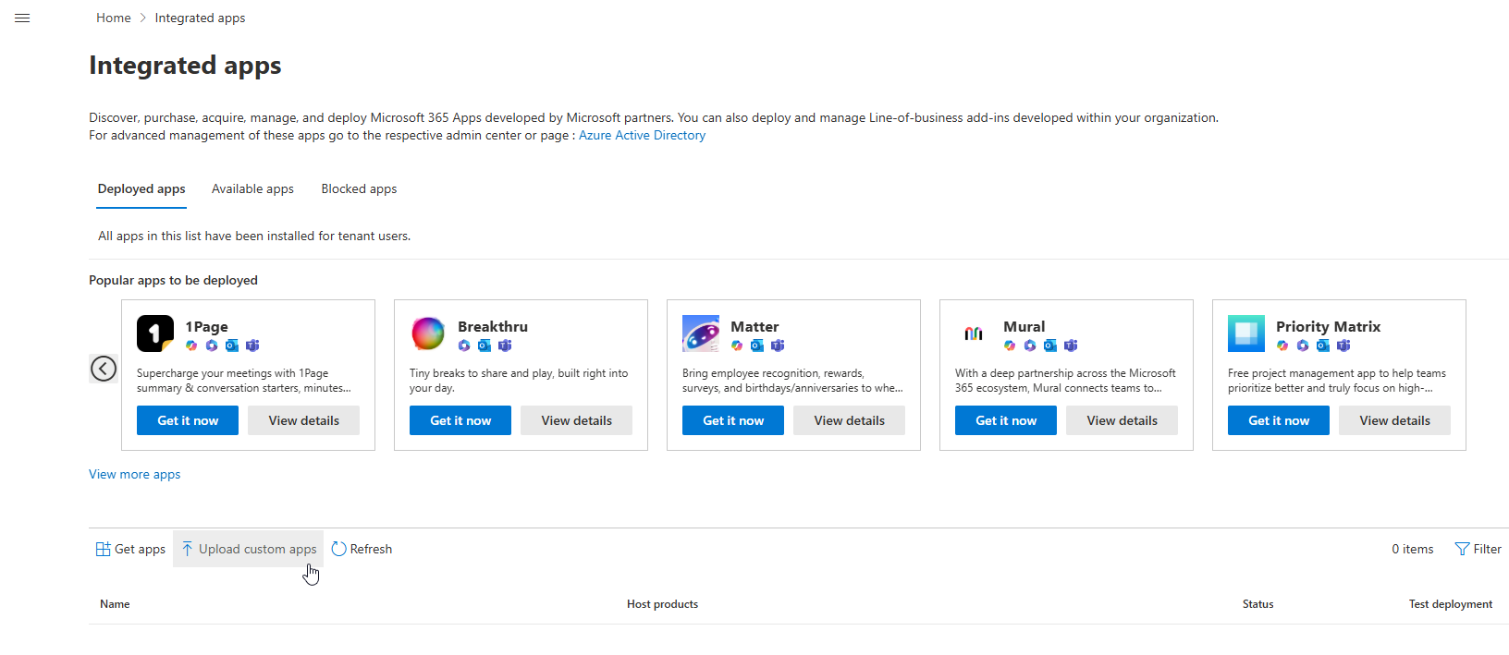
Task: Click Get it now for Breakthru
Action: coord(460,420)
